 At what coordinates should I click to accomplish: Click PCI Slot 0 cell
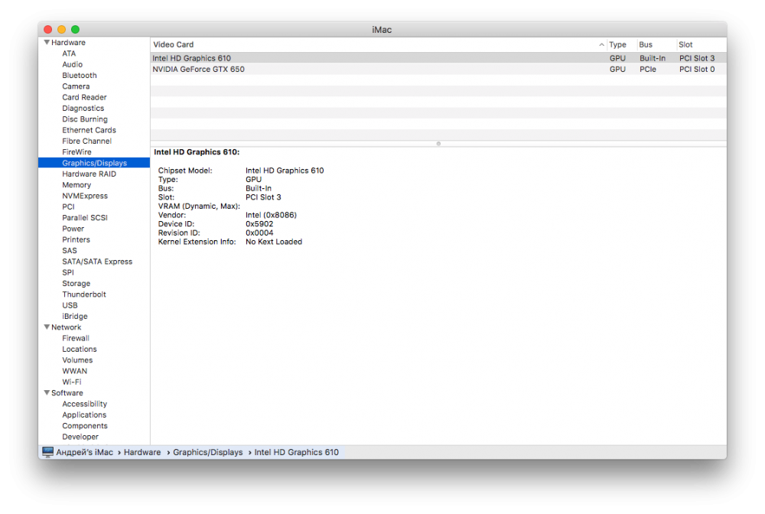pyautogui.click(x=697, y=70)
